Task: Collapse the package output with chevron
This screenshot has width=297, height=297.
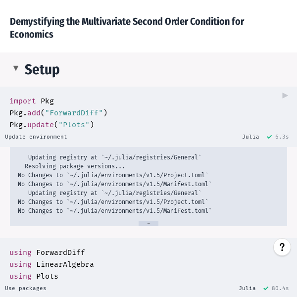Action: point(148,224)
